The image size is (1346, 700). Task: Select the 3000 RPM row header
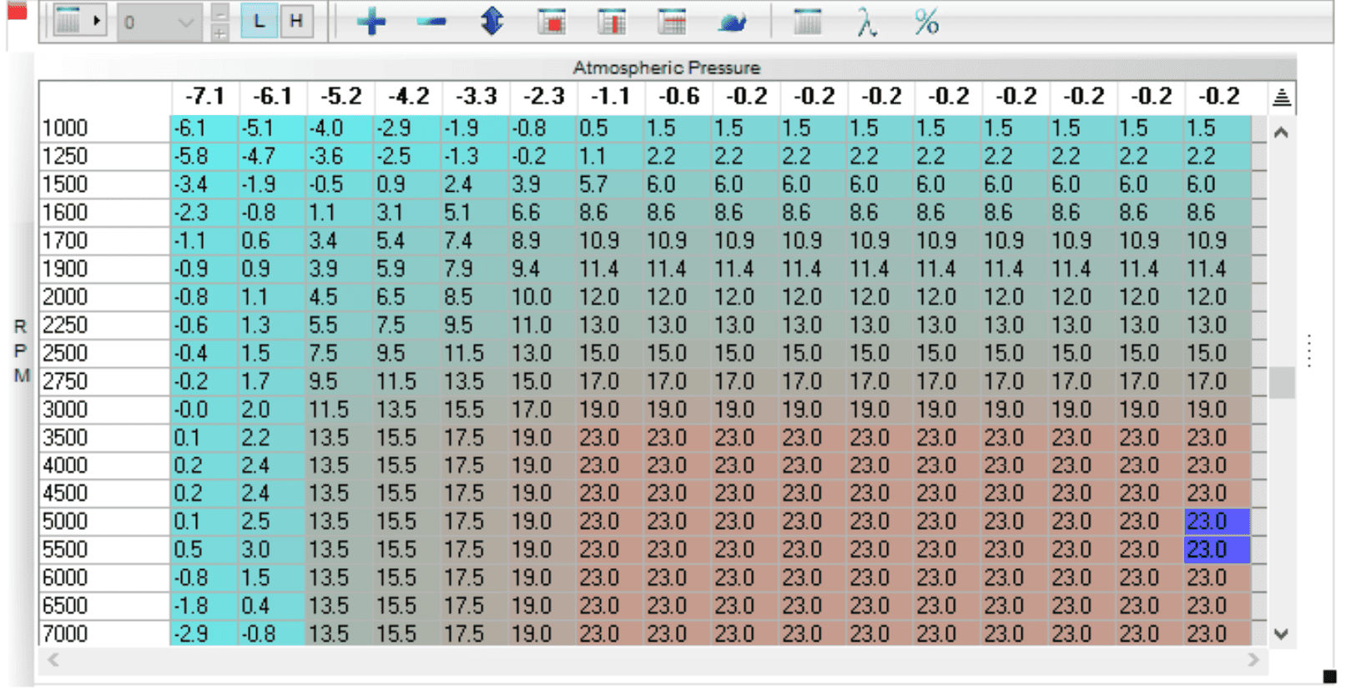(105, 409)
